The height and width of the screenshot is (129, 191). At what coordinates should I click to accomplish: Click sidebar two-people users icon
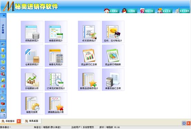pyautogui.click(x=3, y=74)
